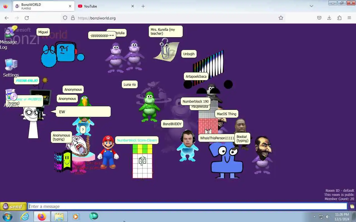This screenshot has width=356, height=222.
Task: Show site security lock info
Action: coord(73,18)
